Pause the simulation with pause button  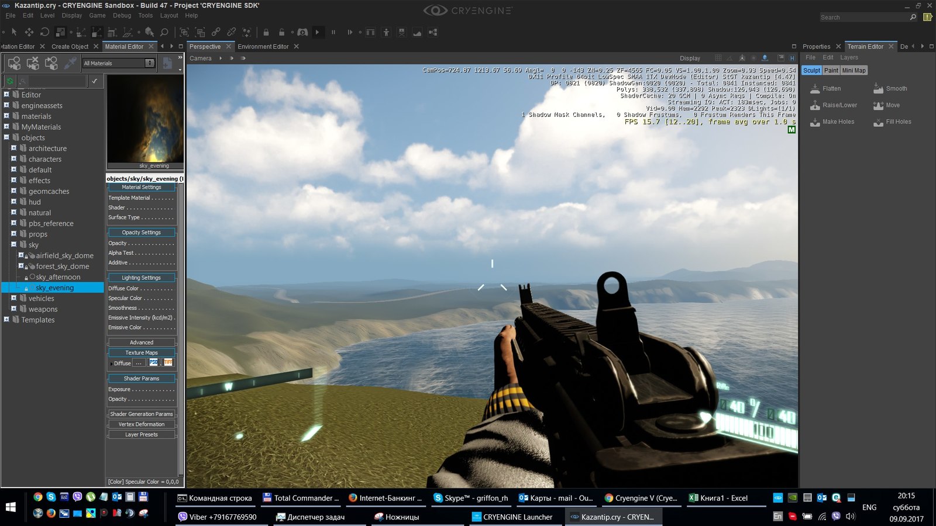pos(333,32)
